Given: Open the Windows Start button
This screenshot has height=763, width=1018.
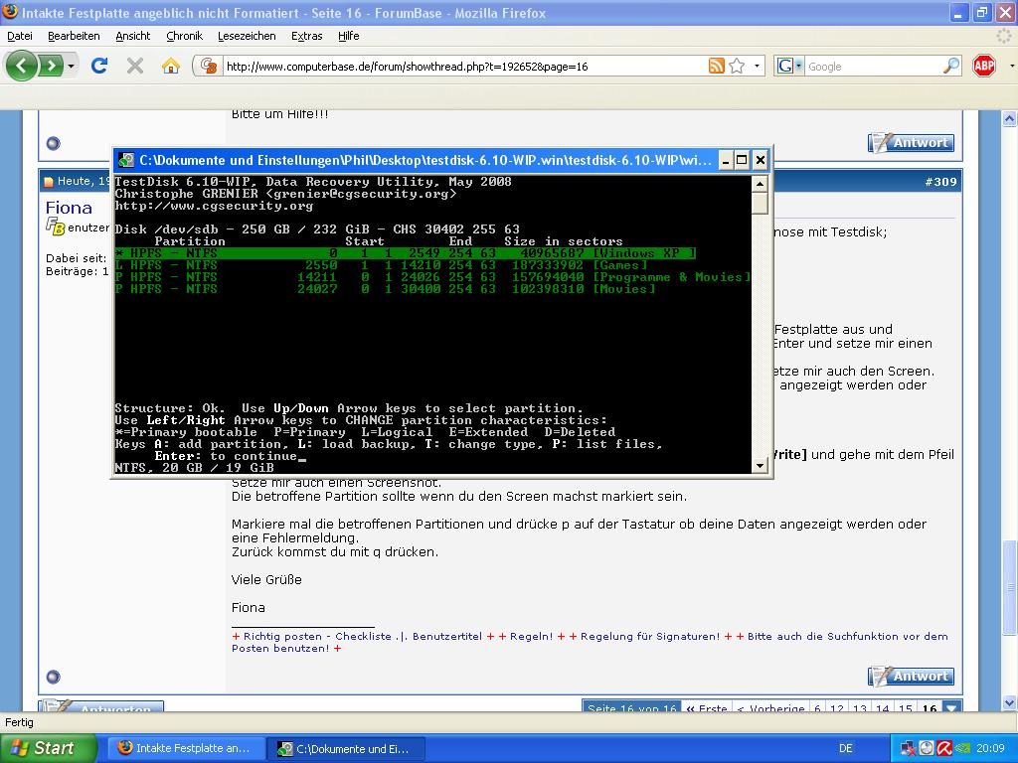Looking at the screenshot, I should click(x=48, y=748).
